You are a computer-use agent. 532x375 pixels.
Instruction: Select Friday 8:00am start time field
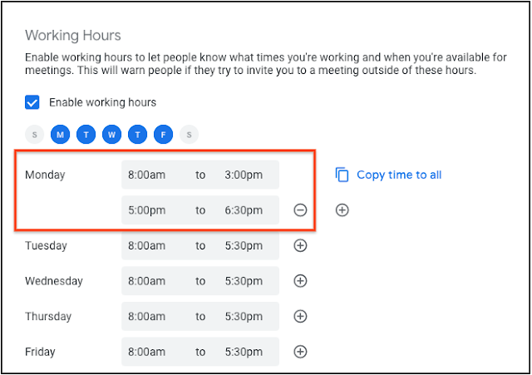[147, 352]
